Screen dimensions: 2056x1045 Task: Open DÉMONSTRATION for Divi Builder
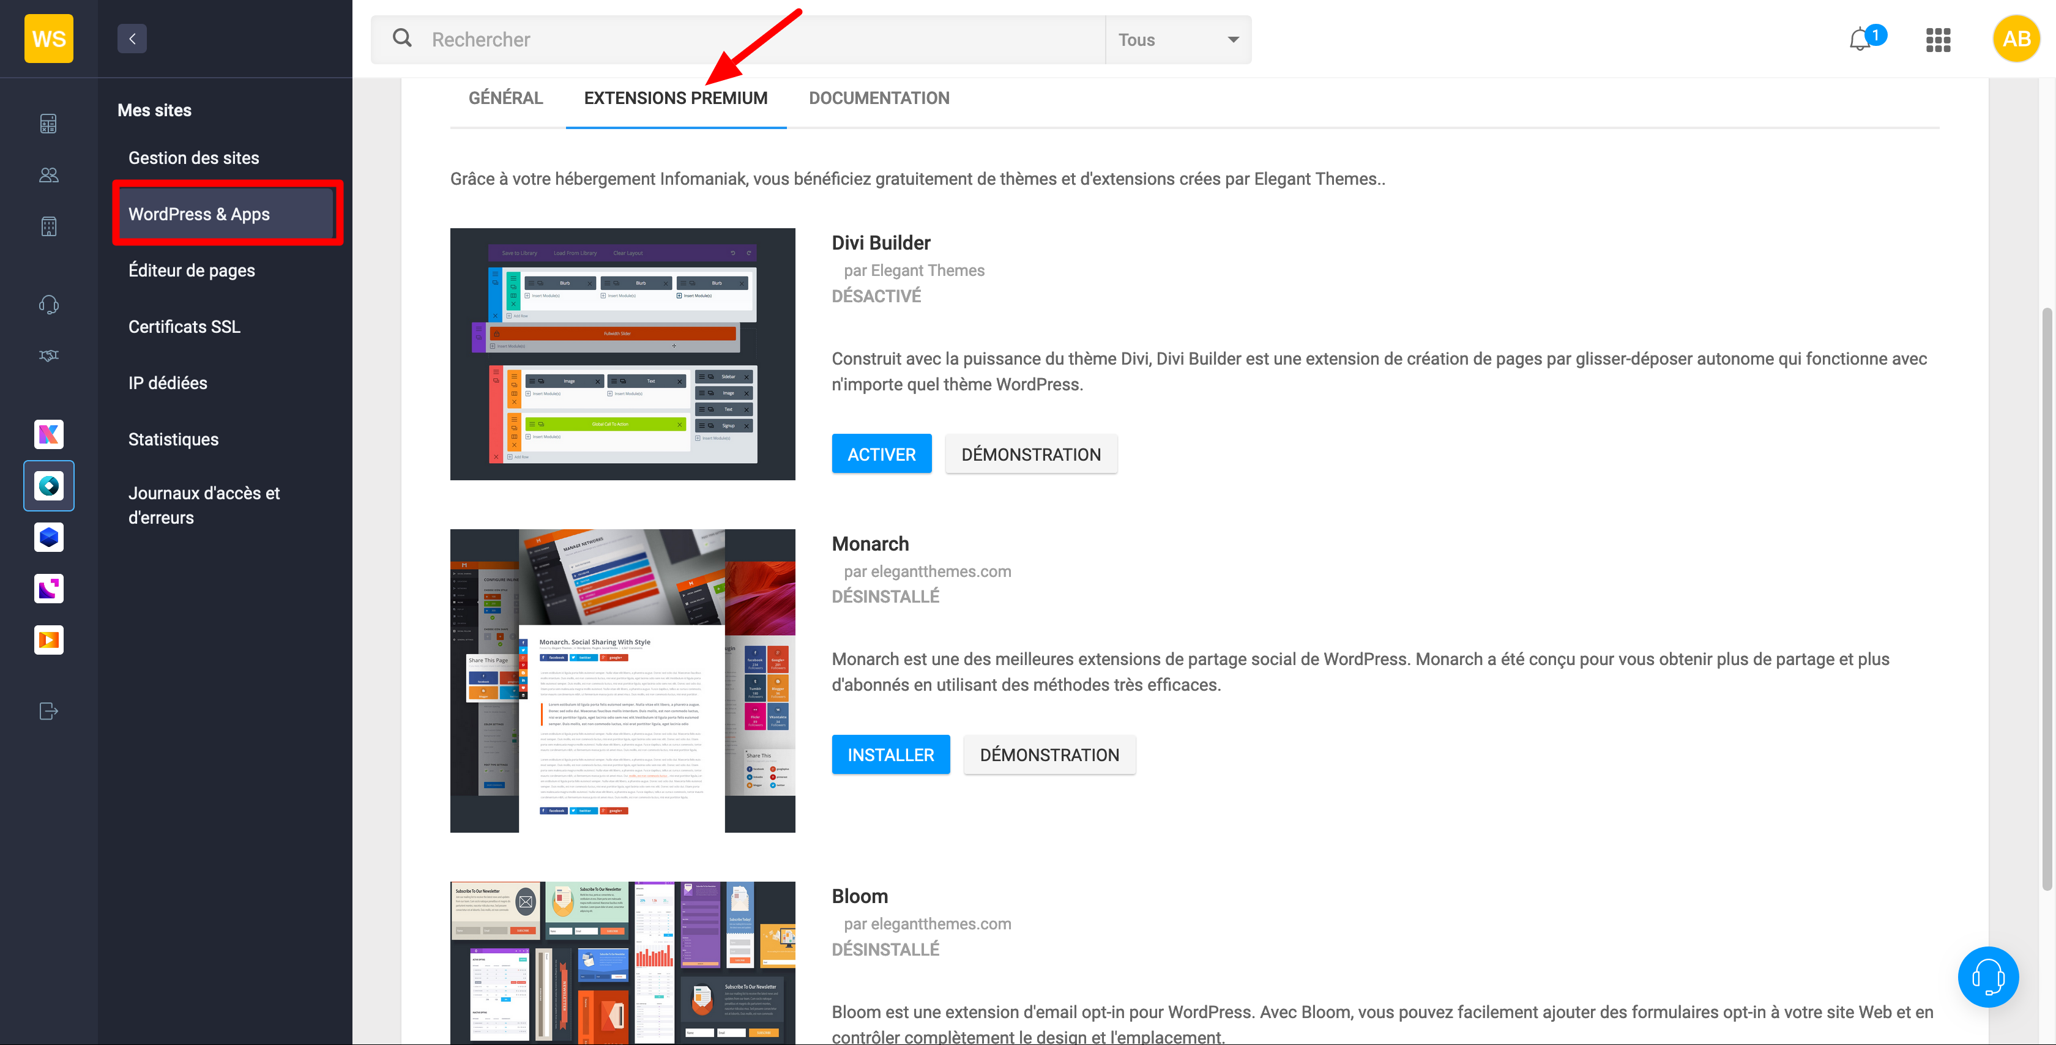pyautogui.click(x=1031, y=453)
